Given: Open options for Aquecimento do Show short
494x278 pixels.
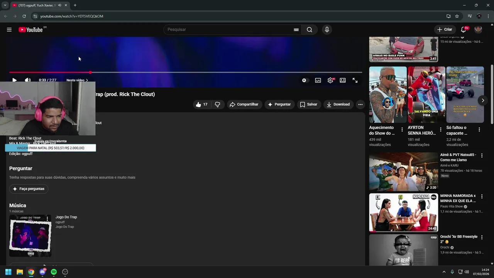Looking at the screenshot, I should (x=402, y=130).
